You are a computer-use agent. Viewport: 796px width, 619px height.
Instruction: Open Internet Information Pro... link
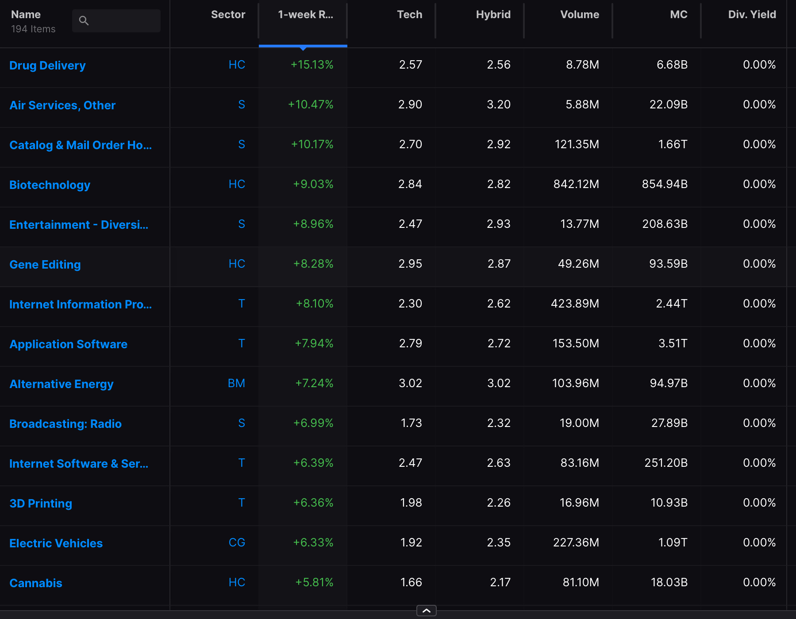pyautogui.click(x=81, y=304)
